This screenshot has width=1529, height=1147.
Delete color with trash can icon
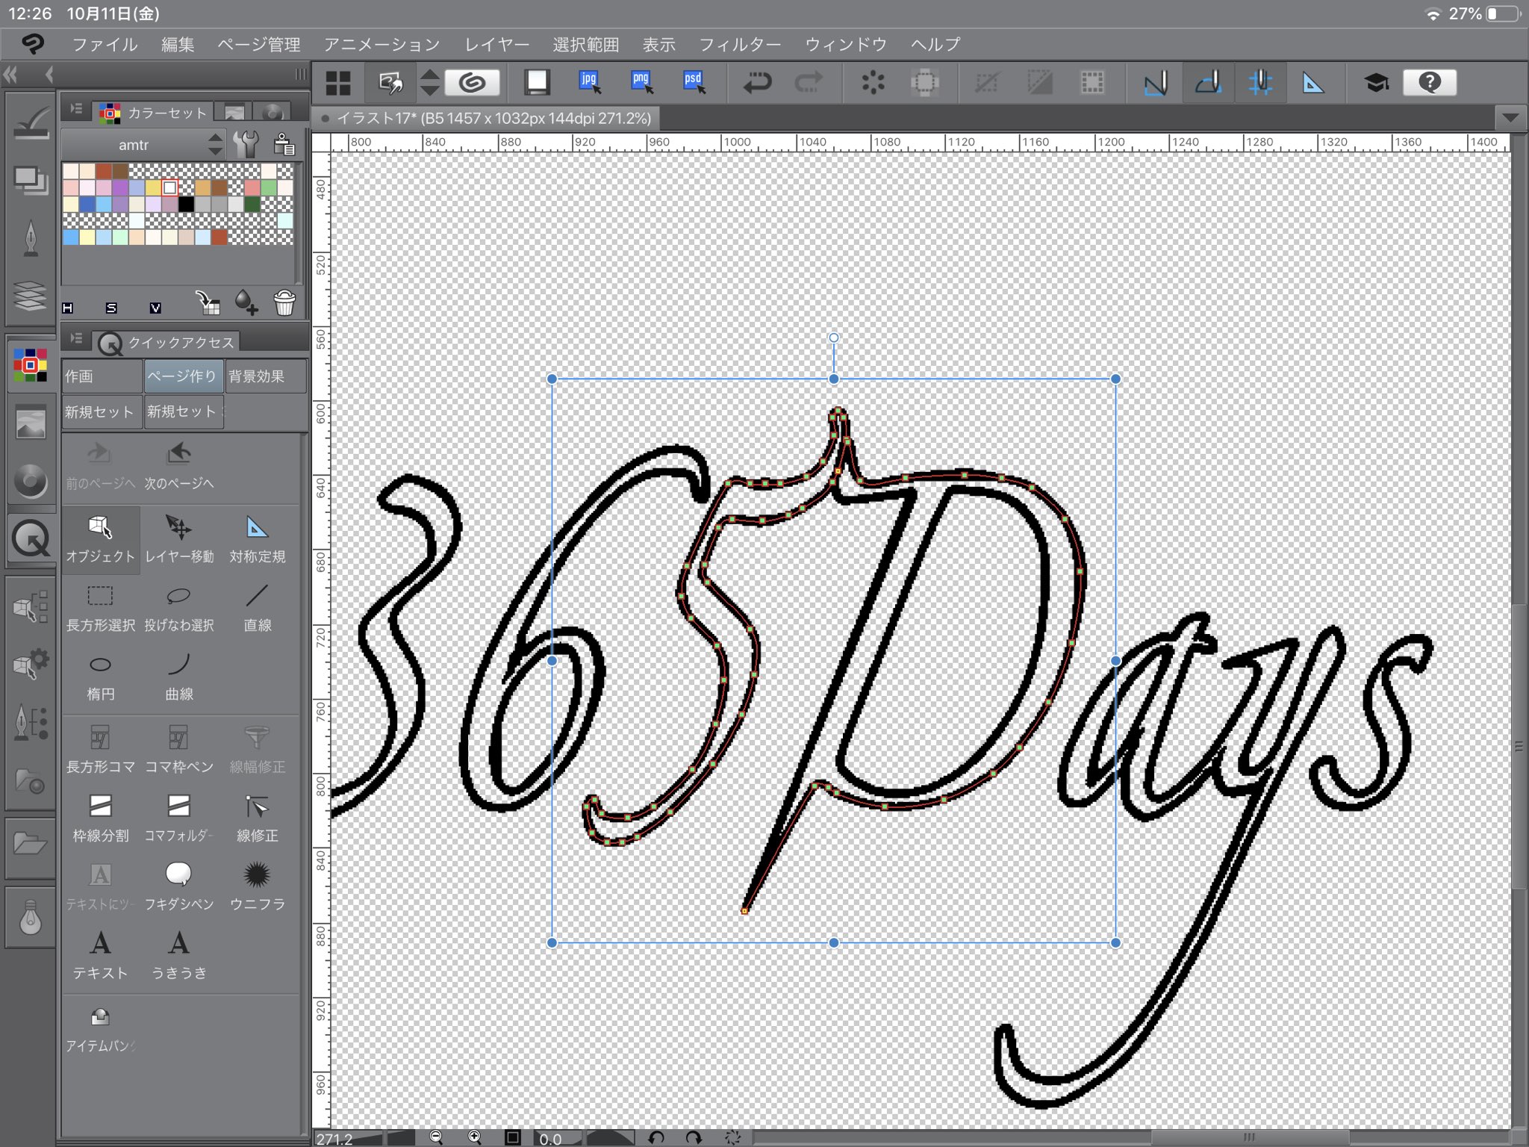click(x=284, y=302)
